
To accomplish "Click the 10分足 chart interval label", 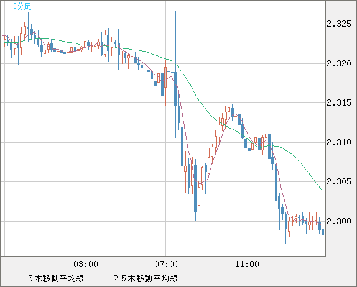I will point(20,6).
